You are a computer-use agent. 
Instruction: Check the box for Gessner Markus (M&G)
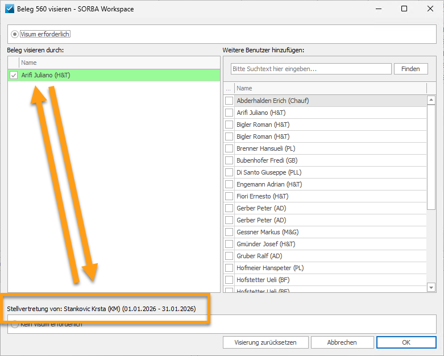tap(229, 232)
